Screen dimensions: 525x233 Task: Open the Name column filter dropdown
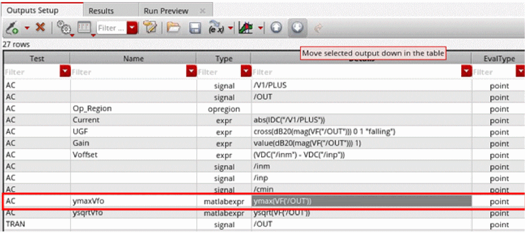[x=192, y=71]
